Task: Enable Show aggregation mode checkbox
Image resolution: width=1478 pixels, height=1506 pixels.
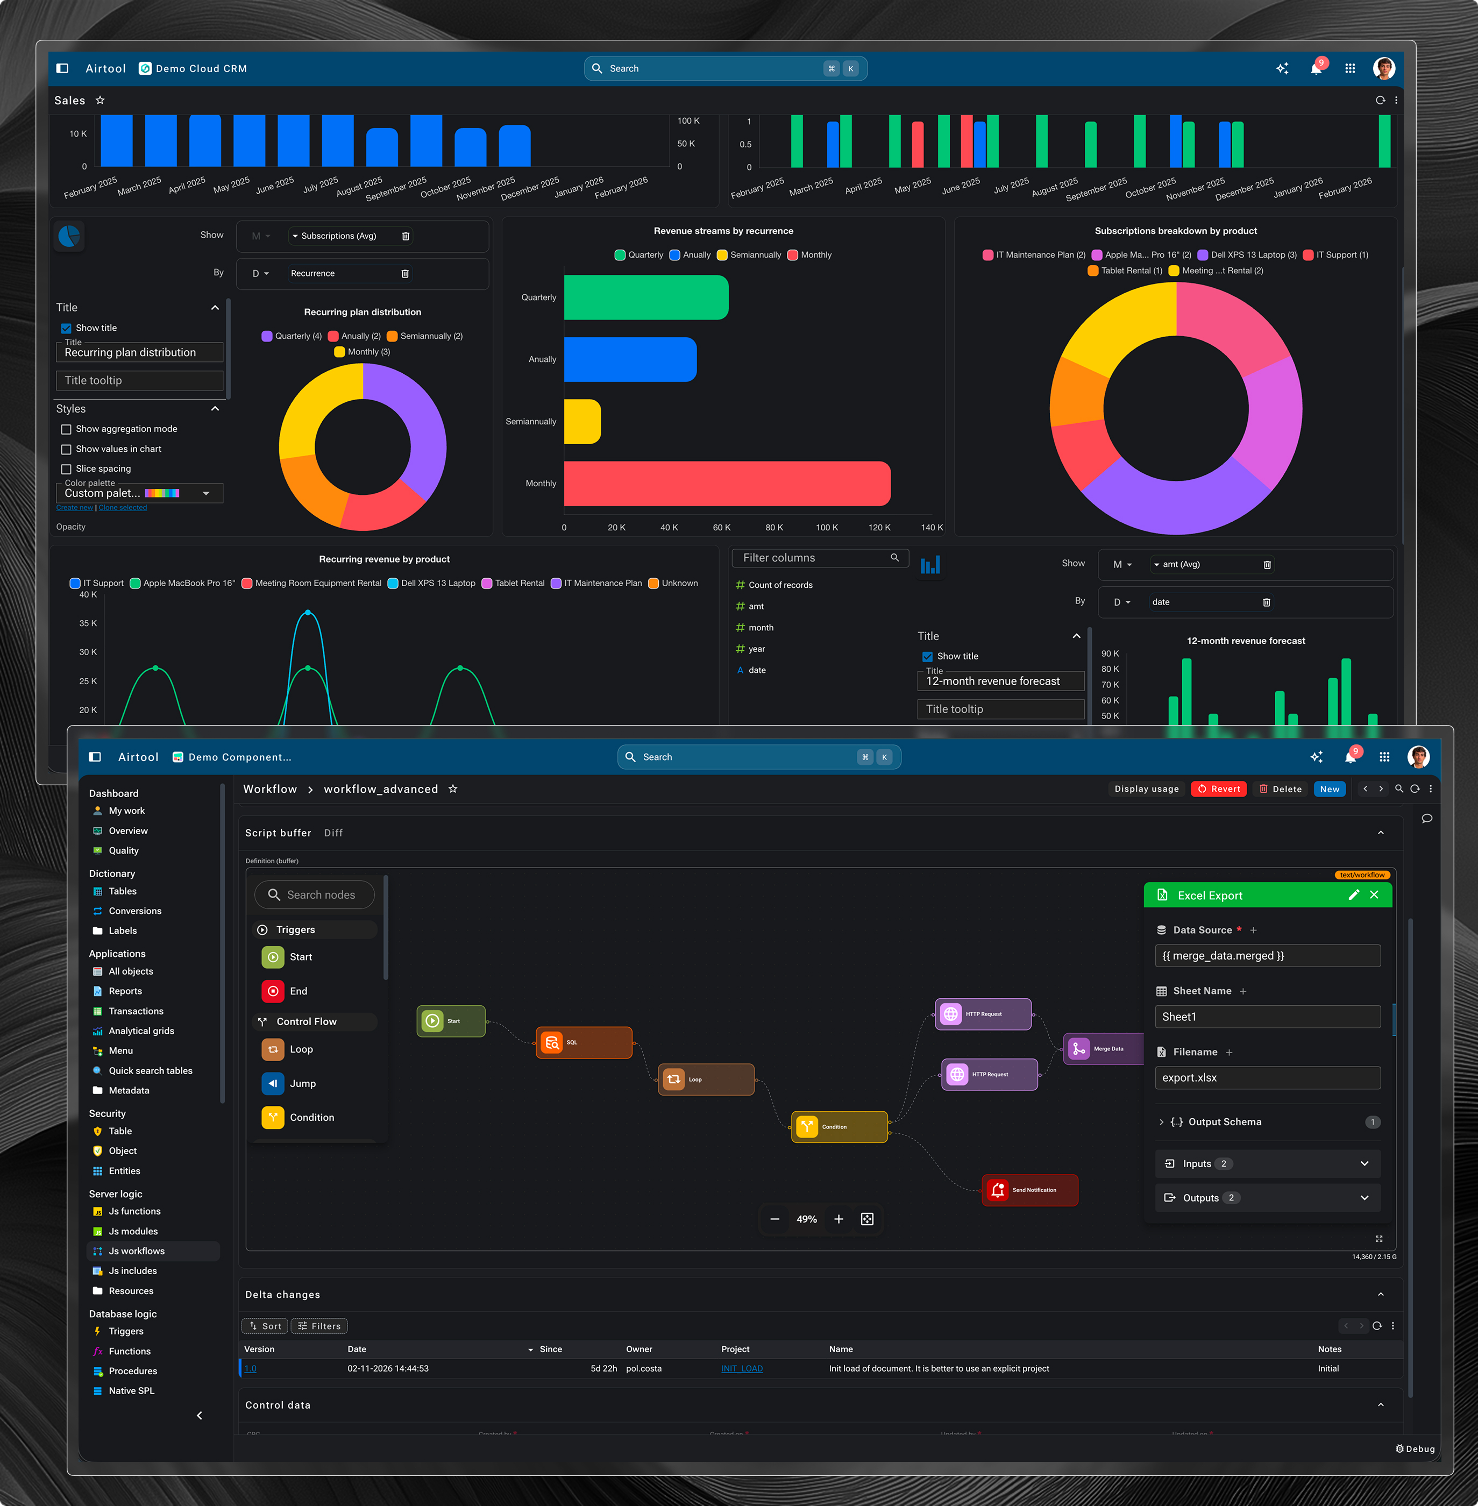Action: click(x=66, y=429)
